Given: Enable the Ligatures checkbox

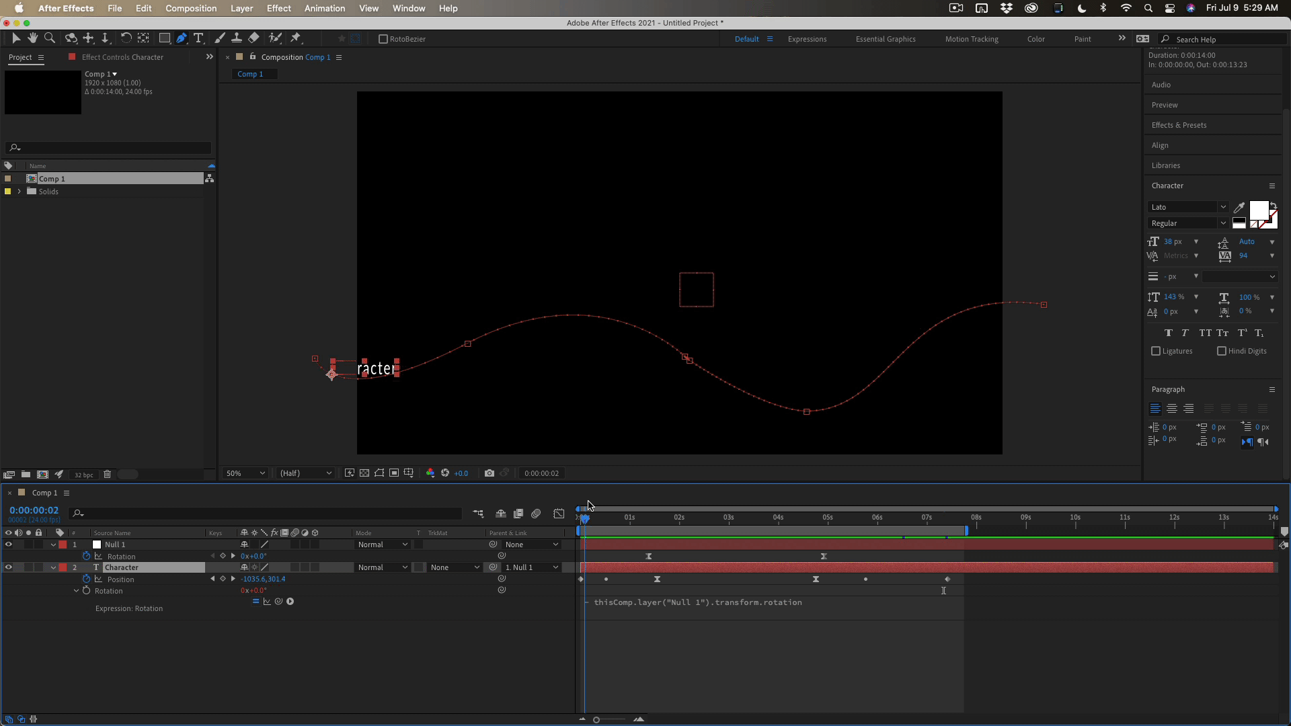Looking at the screenshot, I should tap(1156, 351).
